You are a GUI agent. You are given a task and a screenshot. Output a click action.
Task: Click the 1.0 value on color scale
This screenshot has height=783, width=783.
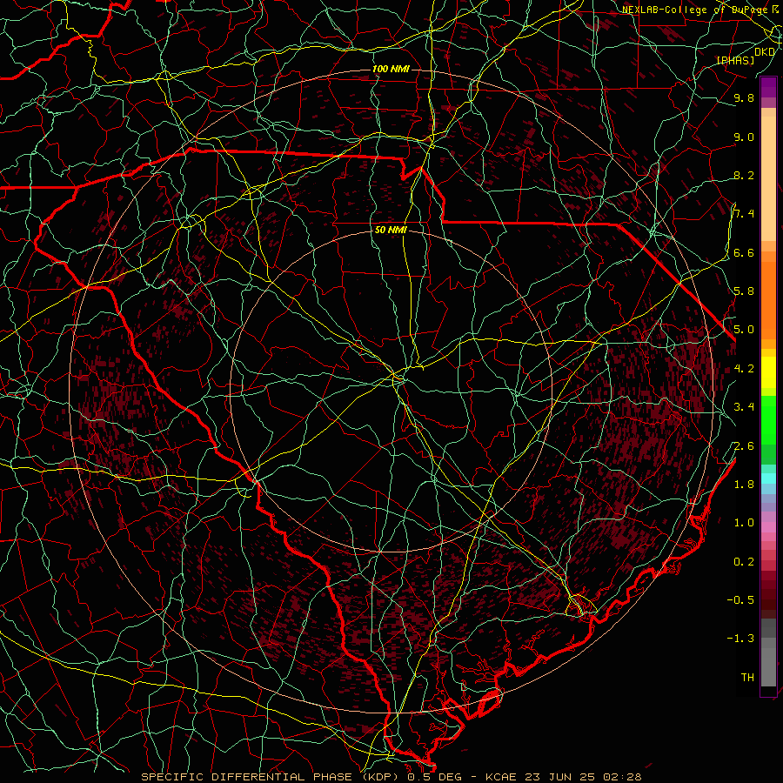744,523
